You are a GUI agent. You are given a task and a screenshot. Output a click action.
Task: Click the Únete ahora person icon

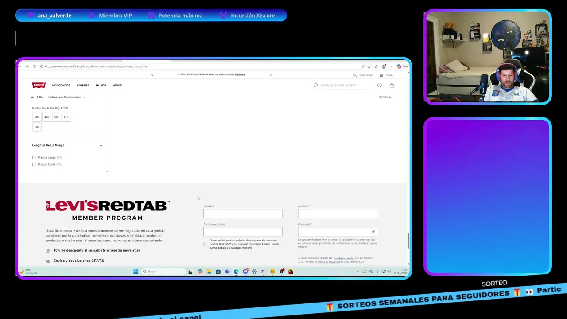pos(354,75)
